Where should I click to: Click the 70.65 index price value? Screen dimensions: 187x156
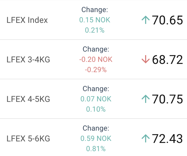pos(167,20)
